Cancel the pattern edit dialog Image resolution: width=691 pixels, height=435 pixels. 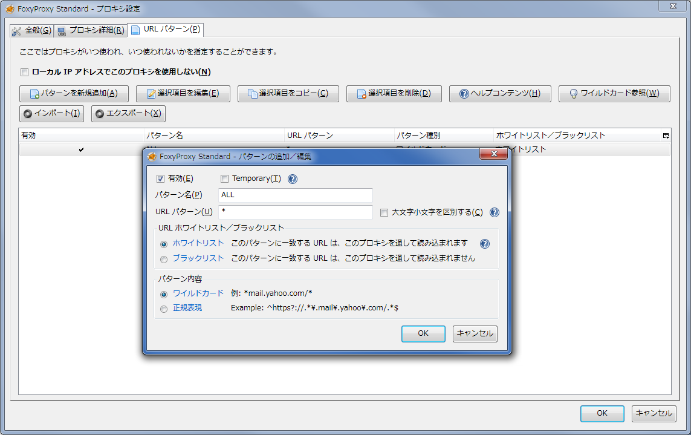click(x=475, y=333)
